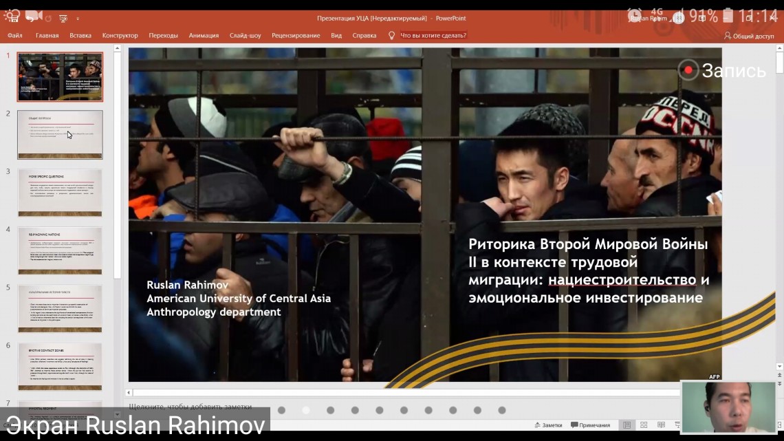Click the Redo icon in the quick access toolbar

point(47,17)
